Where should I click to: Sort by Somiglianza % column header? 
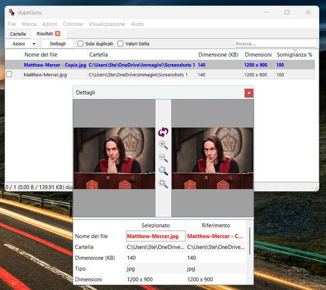pyautogui.click(x=294, y=54)
